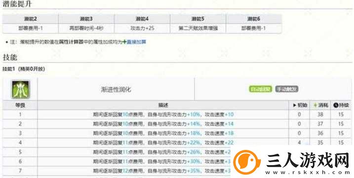Click the gray 手动触发 tag
This screenshot has height=178, width=354.
tap(287, 89)
